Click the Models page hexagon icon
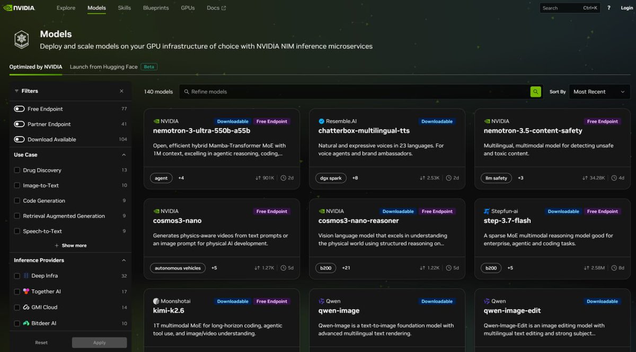Image resolution: width=636 pixels, height=352 pixels. (22, 40)
